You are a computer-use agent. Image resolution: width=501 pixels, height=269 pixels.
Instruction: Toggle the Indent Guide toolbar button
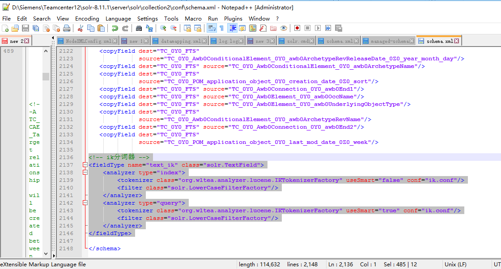(232, 29)
